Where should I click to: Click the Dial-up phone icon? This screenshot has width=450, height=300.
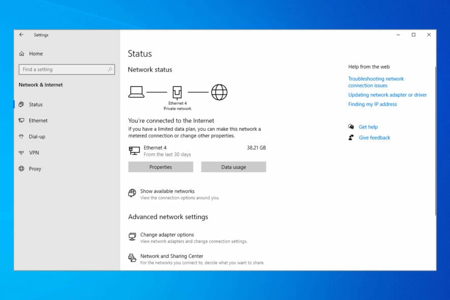[21, 136]
